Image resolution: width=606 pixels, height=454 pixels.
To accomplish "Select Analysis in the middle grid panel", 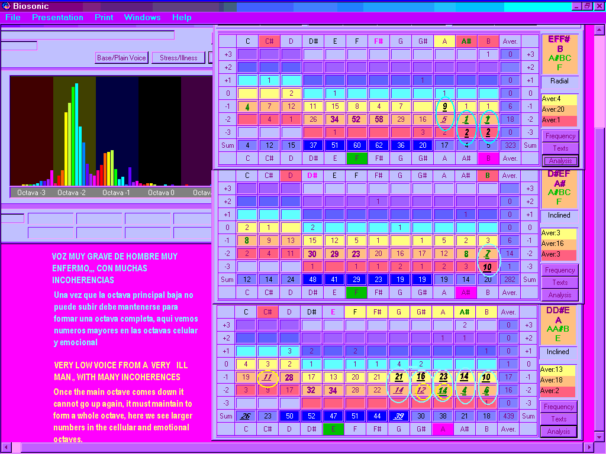I will pyautogui.click(x=560, y=295).
